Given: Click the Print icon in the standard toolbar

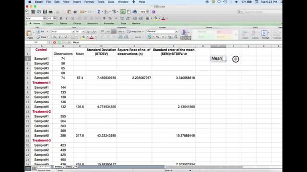Looking at the screenshot, I should pos(51,12).
